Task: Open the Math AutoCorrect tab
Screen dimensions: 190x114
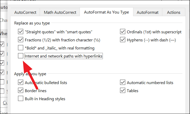Action: point(60,12)
